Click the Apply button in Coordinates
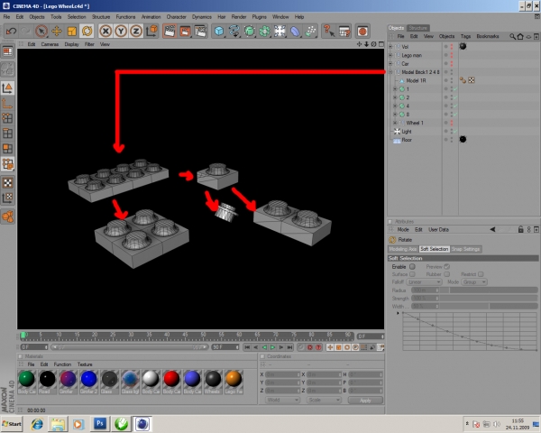Viewport: 541px width, 433px height. (365, 401)
